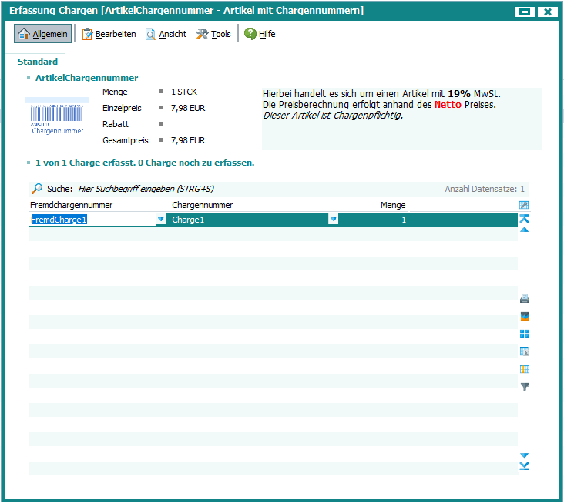Move up one record with single up arrow
Image resolution: width=564 pixels, height=504 pixels.
coord(525,230)
